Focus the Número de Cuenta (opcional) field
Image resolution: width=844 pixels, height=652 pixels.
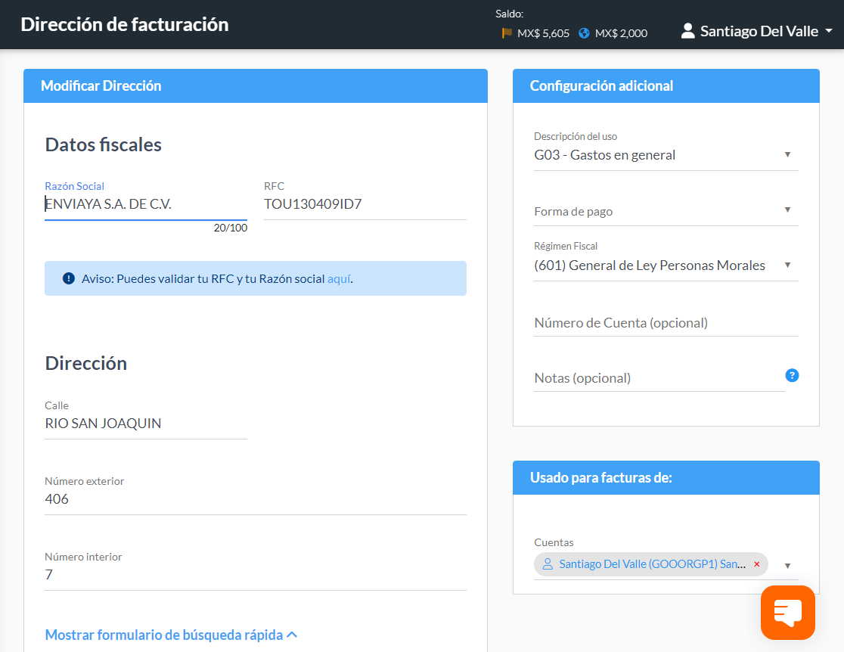point(666,323)
